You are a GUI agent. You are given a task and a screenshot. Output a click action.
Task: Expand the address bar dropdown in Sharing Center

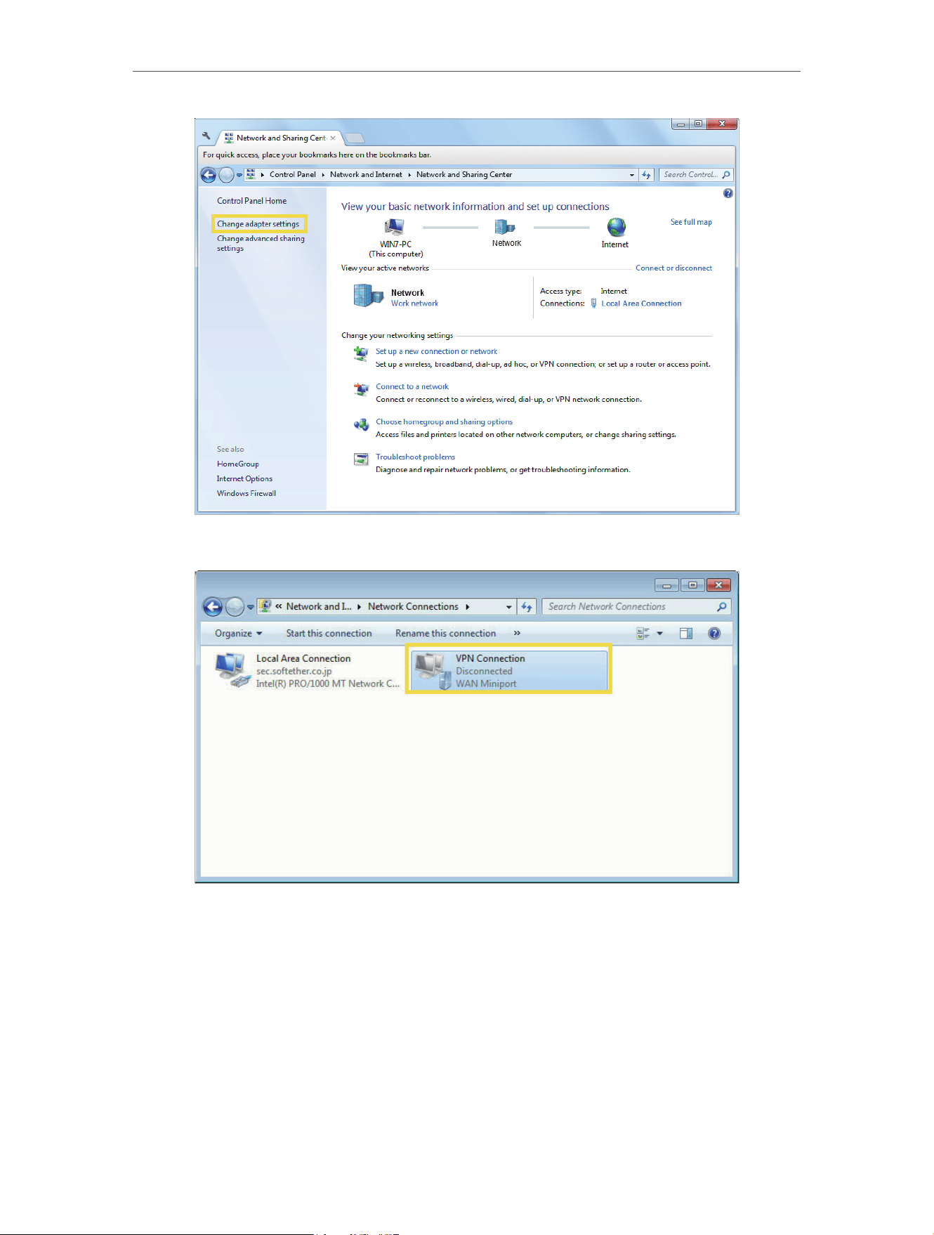631,175
